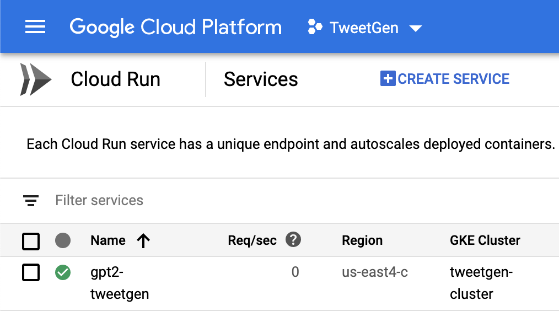Image resolution: width=559 pixels, height=311 pixels.
Task: Click the Cloud Run title
Action: click(116, 79)
